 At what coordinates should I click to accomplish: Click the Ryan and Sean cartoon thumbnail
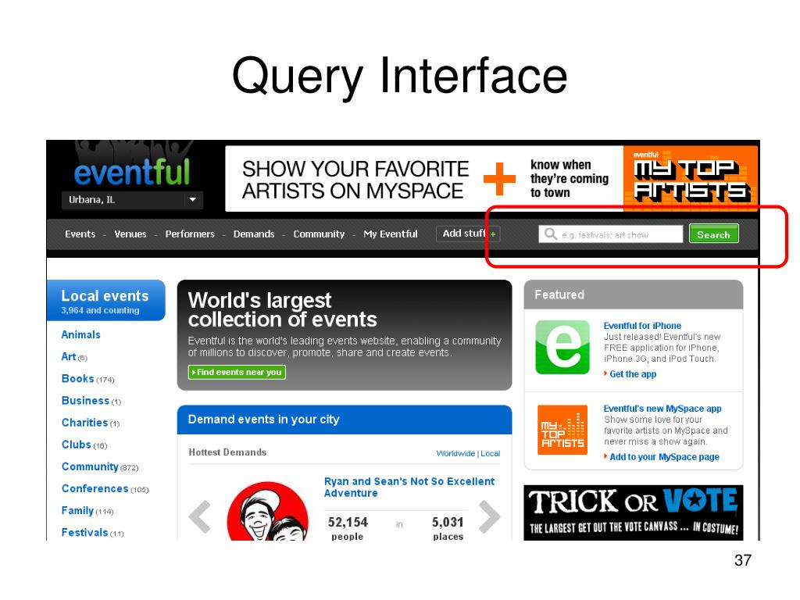(x=267, y=511)
